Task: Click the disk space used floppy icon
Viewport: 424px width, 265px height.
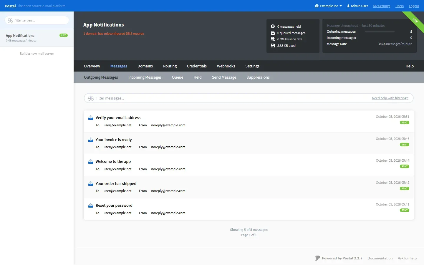Action: (273, 46)
